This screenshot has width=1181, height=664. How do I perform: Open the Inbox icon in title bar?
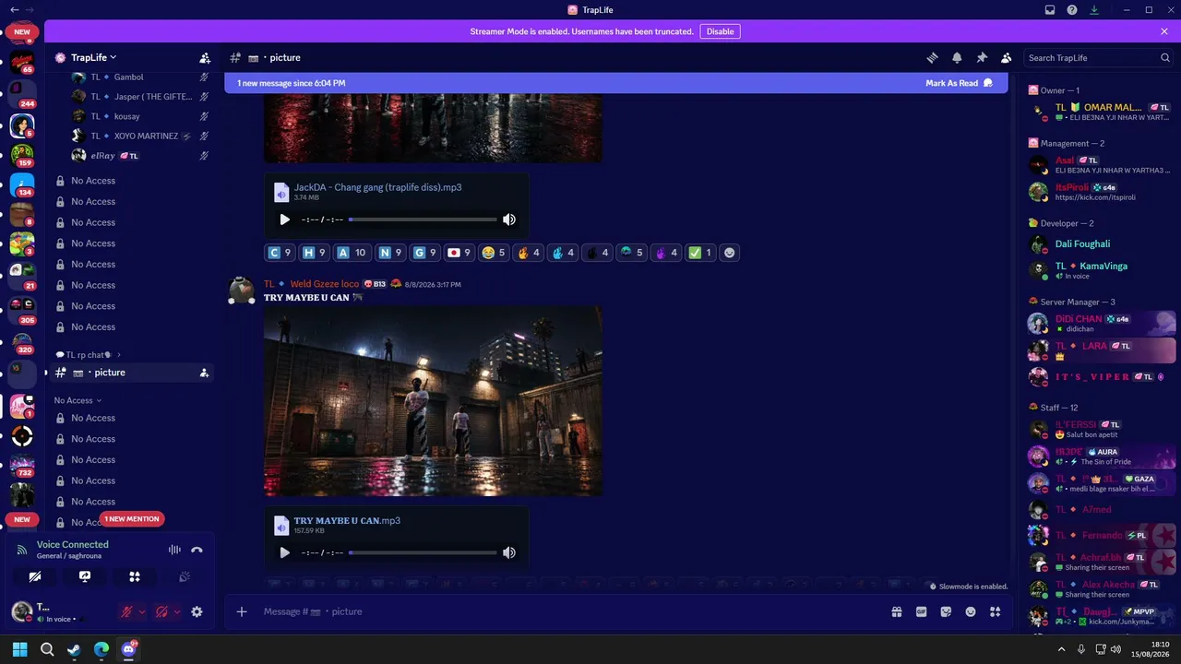coord(1050,10)
